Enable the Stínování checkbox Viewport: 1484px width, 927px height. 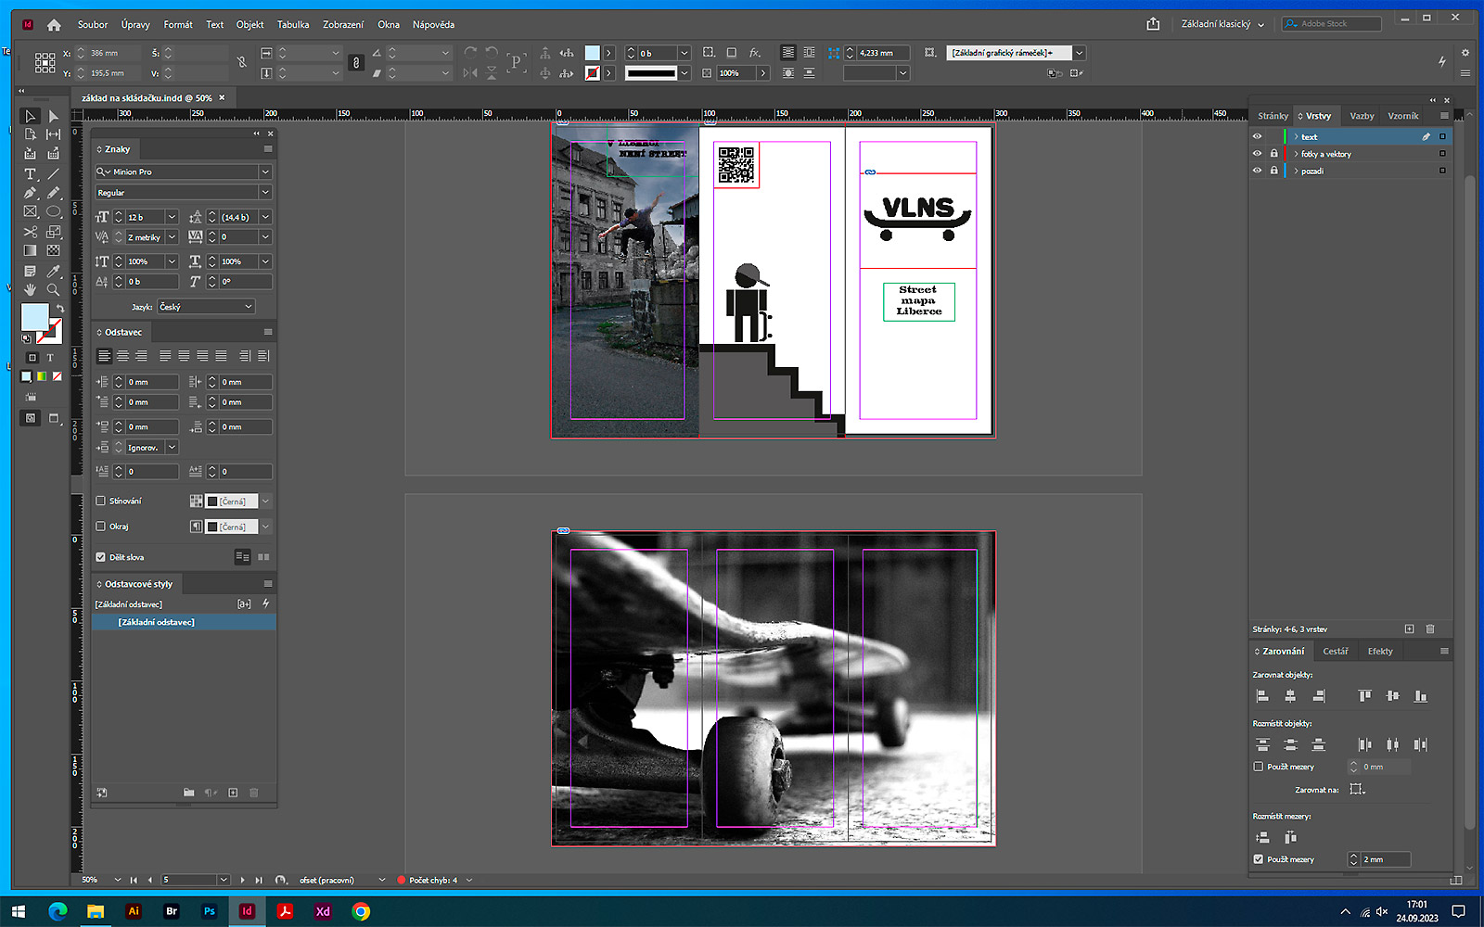click(101, 501)
